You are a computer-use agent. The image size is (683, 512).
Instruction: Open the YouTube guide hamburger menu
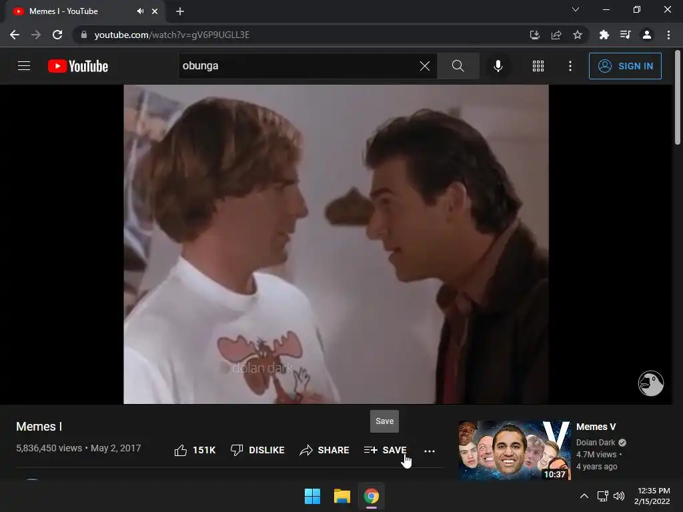(24, 66)
